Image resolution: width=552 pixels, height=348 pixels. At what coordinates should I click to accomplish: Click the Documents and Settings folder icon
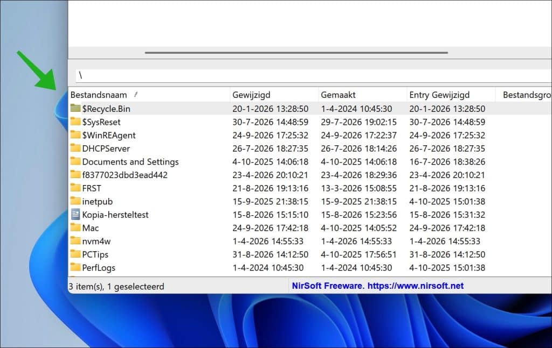pos(75,161)
